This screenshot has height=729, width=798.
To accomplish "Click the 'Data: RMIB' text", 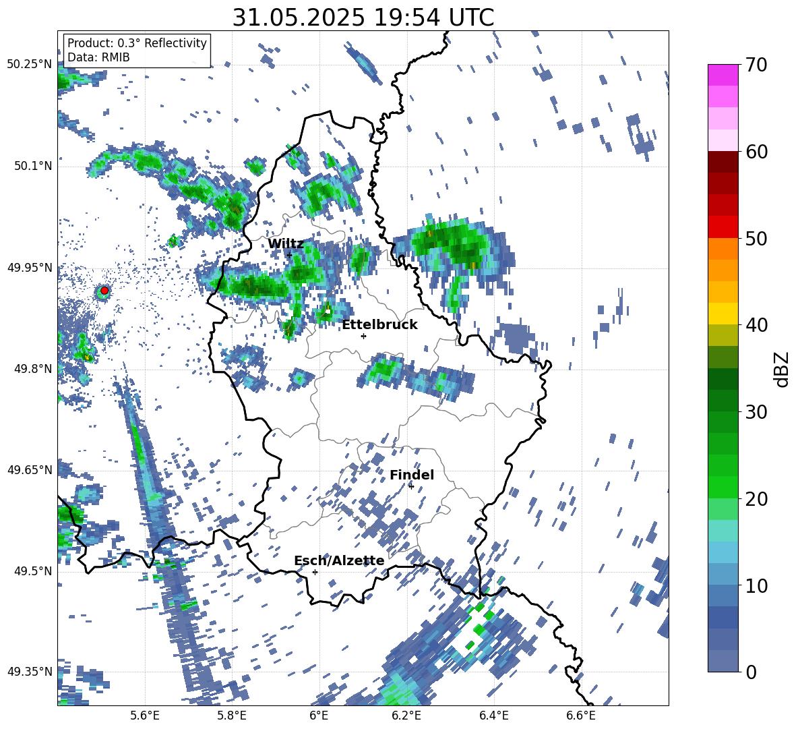I will click(x=98, y=57).
